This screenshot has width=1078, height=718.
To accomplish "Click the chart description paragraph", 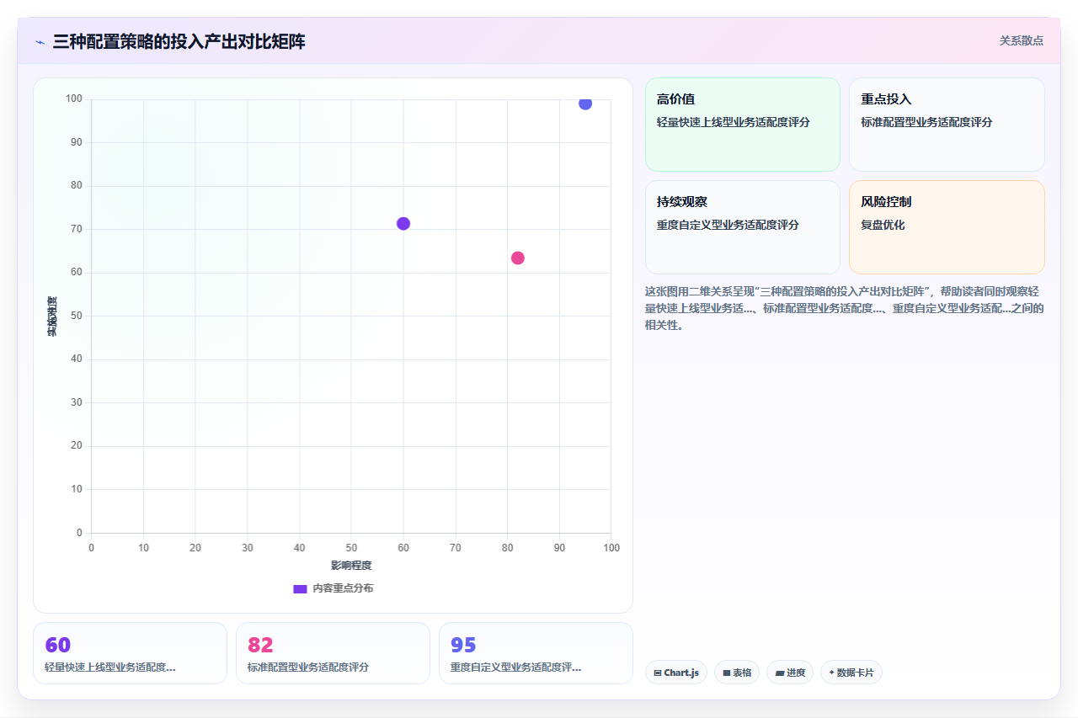I will (x=845, y=308).
